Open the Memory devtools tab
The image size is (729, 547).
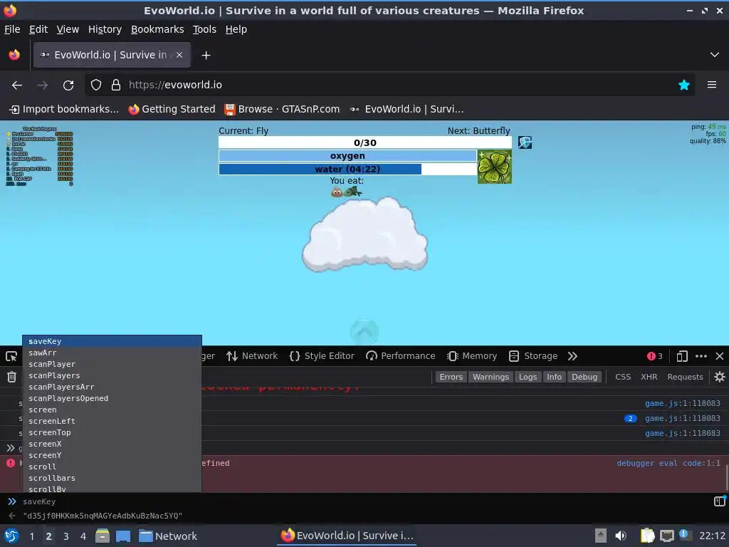[472, 356]
